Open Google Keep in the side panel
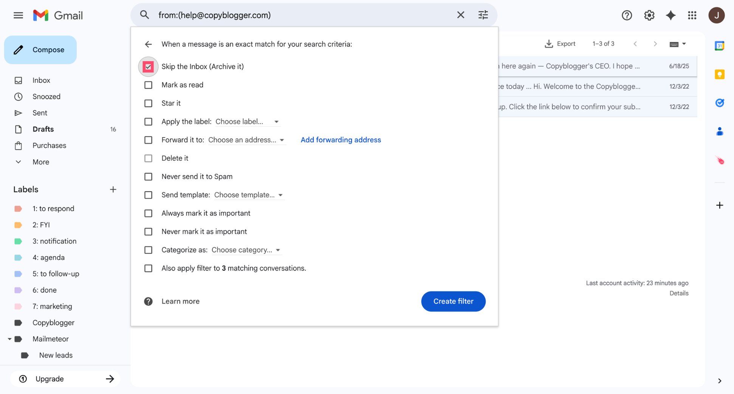The width and height of the screenshot is (734, 394). click(719, 74)
